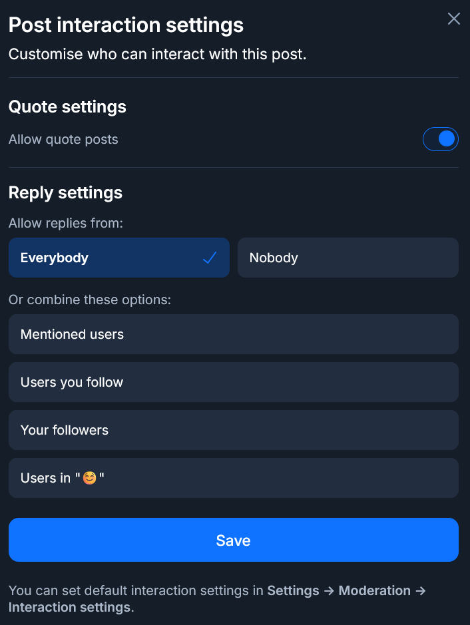The height and width of the screenshot is (625, 470).
Task: Click the blue checkmark beside Everybody
Action: click(x=210, y=258)
